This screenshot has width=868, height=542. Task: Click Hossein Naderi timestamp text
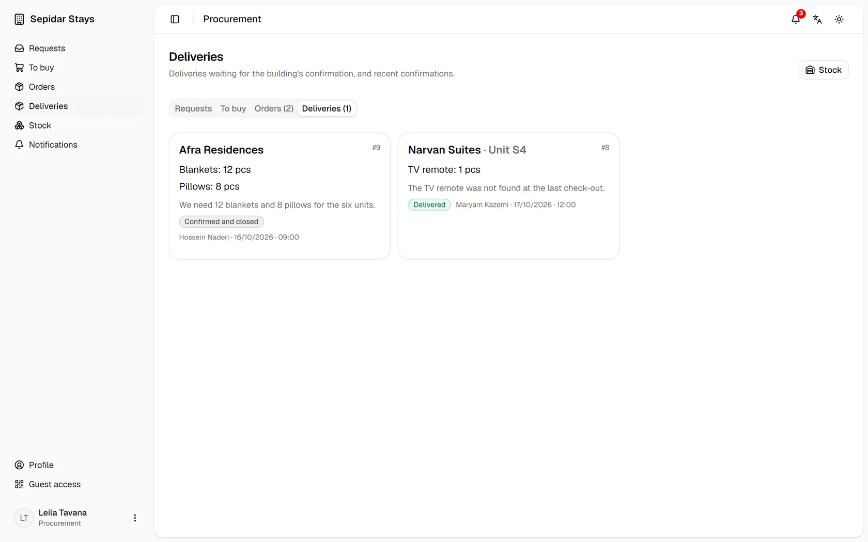click(239, 237)
